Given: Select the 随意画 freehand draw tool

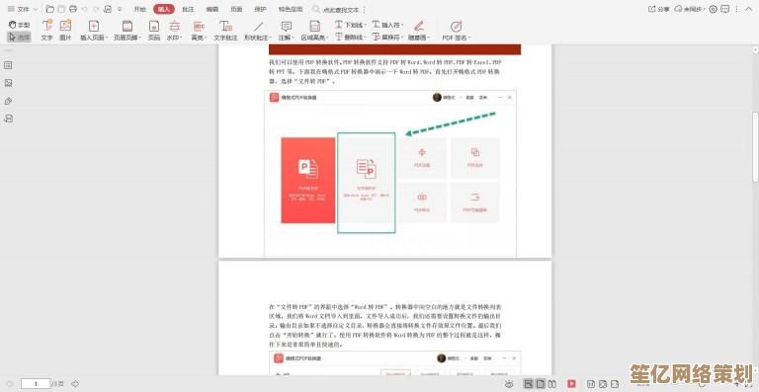Looking at the screenshot, I should [419, 31].
